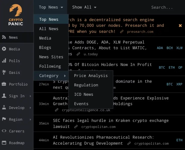
Task: Click the CryptoPanic logo
Action: tap(16, 14)
